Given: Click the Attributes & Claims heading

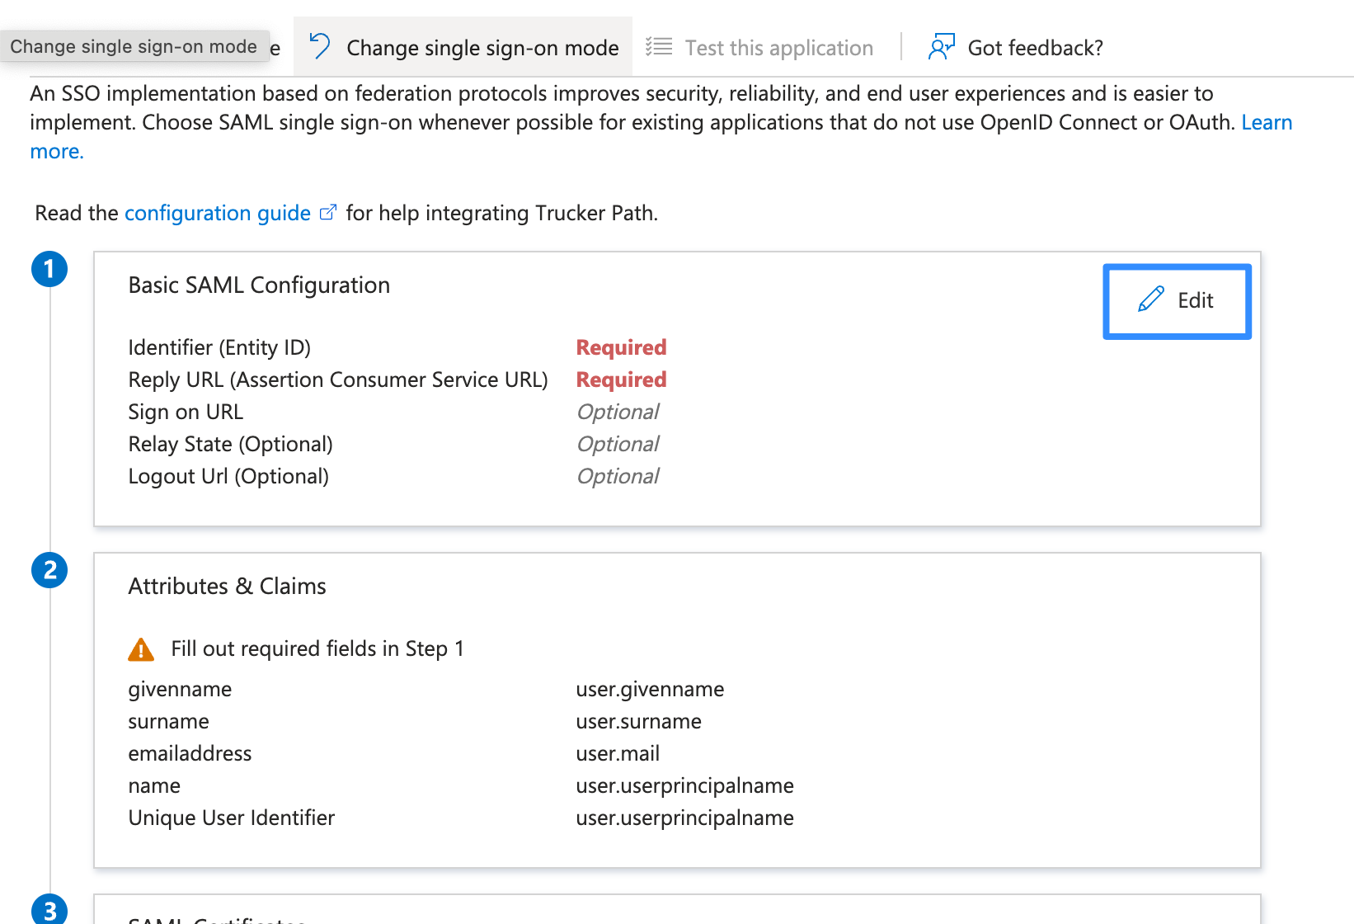Looking at the screenshot, I should tap(227, 586).
